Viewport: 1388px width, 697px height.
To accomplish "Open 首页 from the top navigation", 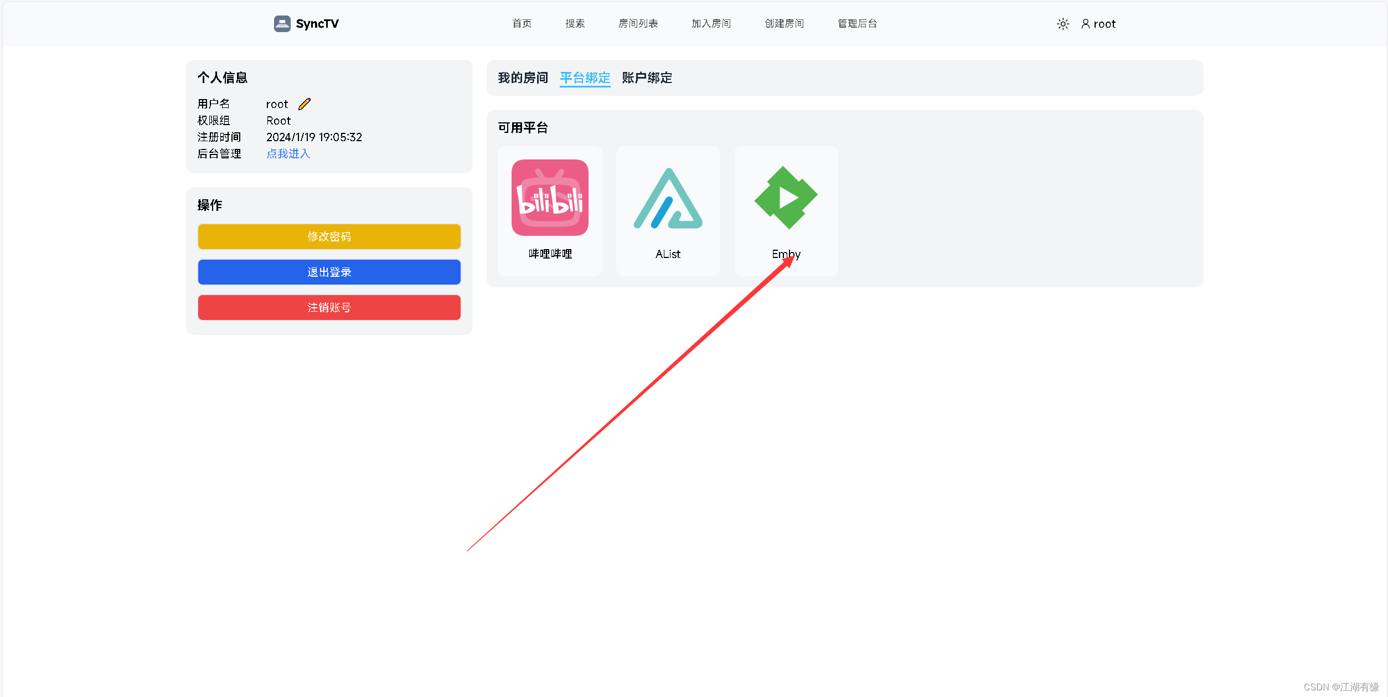I will pyautogui.click(x=521, y=23).
